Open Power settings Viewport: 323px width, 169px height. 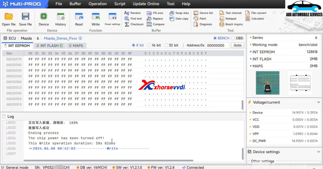point(112,19)
